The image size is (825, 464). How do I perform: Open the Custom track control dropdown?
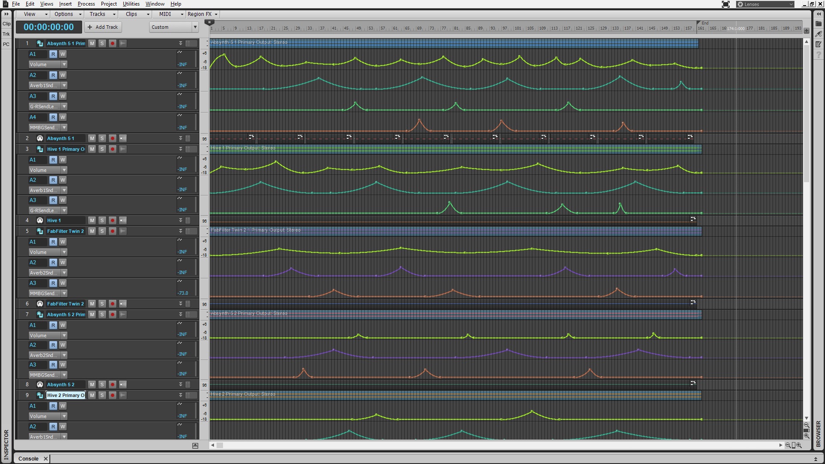click(174, 27)
